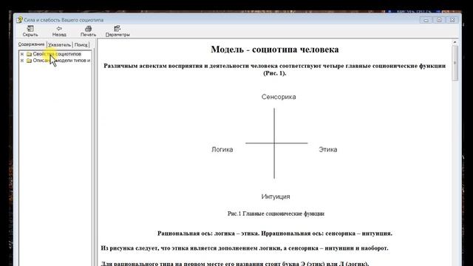Switch to the Указатель tab
Viewport: 473px width, 266px height.
[x=59, y=44]
